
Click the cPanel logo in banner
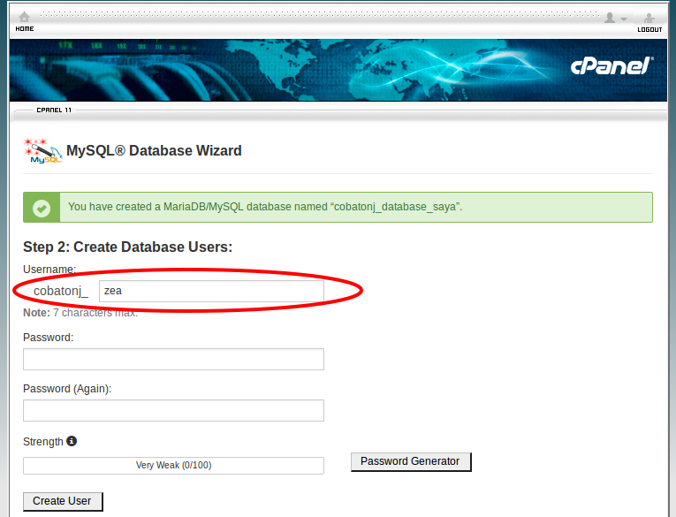point(611,66)
